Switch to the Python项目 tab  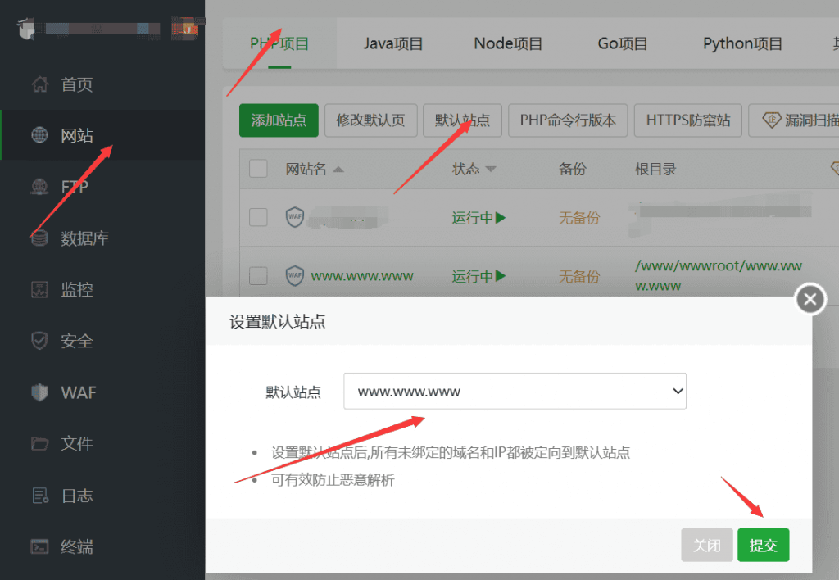coord(742,43)
